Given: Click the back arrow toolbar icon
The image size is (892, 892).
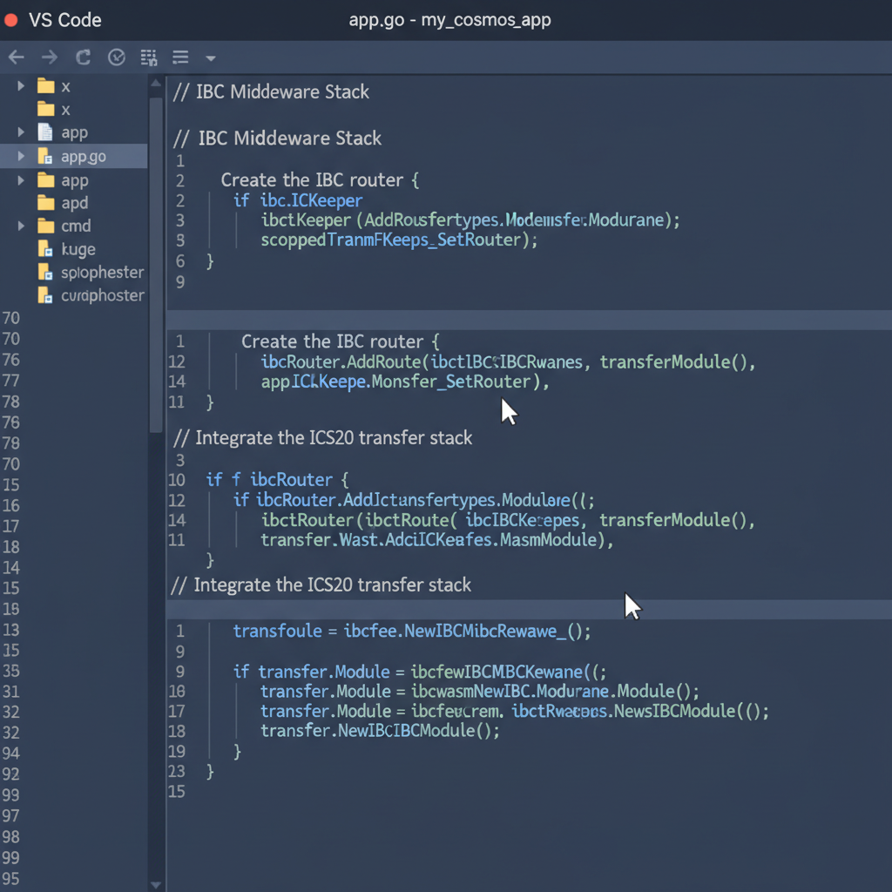Looking at the screenshot, I should pyautogui.click(x=17, y=57).
